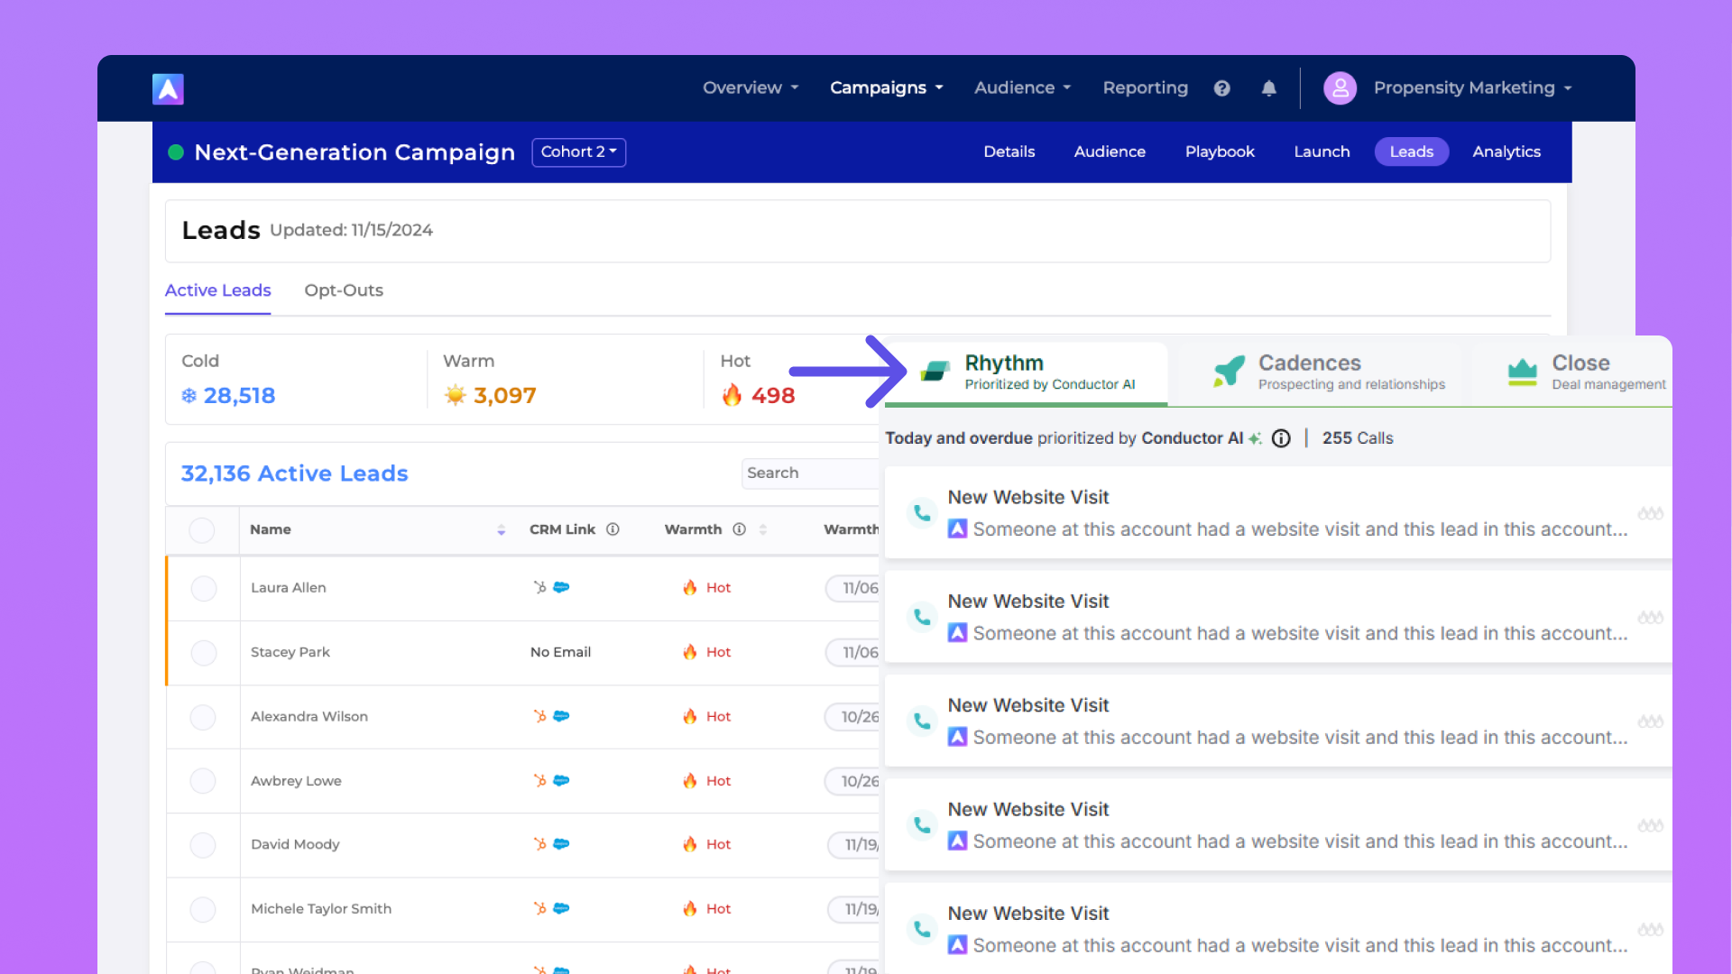This screenshot has height=974, width=1732.
Task: Click the CRM Link info icon
Action: point(613,529)
